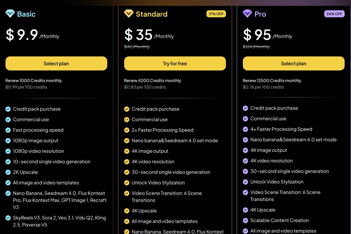
Task: Click the 24% OFF badge on Pro
Action: (334, 14)
